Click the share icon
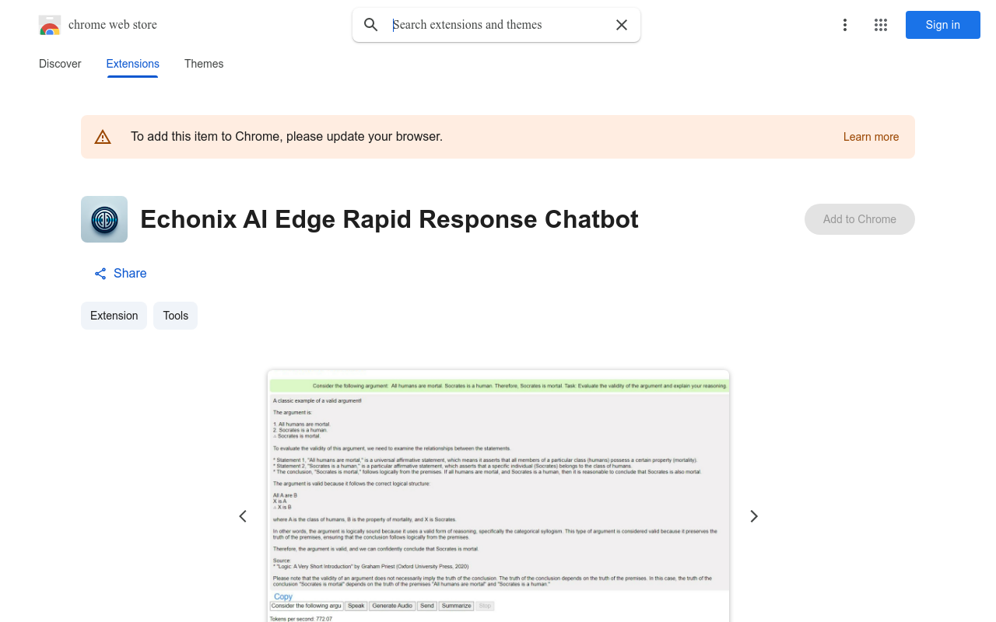996x622 pixels. click(100, 274)
